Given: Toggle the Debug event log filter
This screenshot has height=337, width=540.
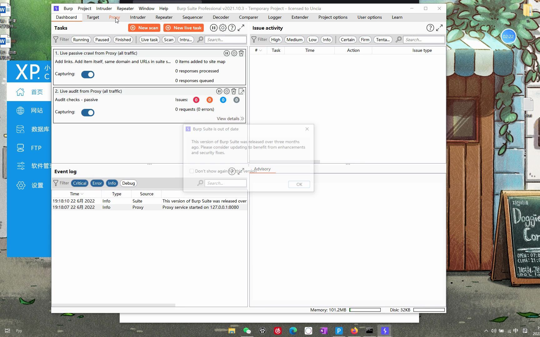Looking at the screenshot, I should pyautogui.click(x=128, y=183).
